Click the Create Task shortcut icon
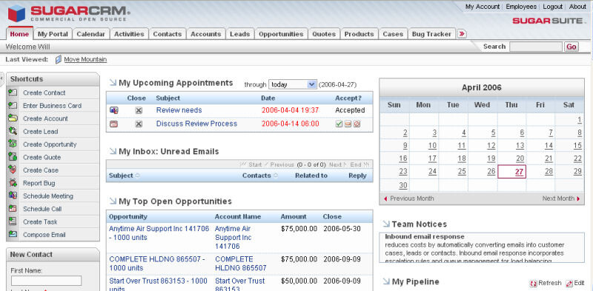The height and width of the screenshot is (291, 593). click(x=13, y=221)
